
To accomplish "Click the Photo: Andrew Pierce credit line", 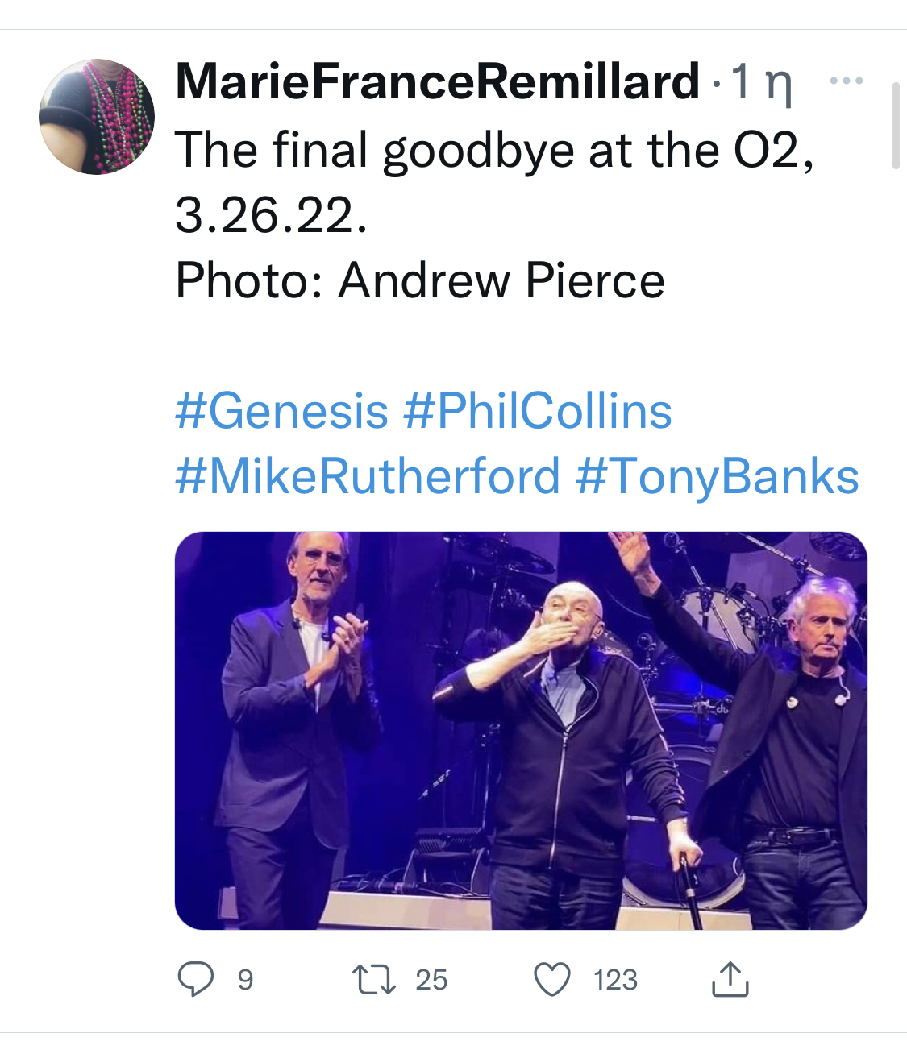I will tap(420, 280).
